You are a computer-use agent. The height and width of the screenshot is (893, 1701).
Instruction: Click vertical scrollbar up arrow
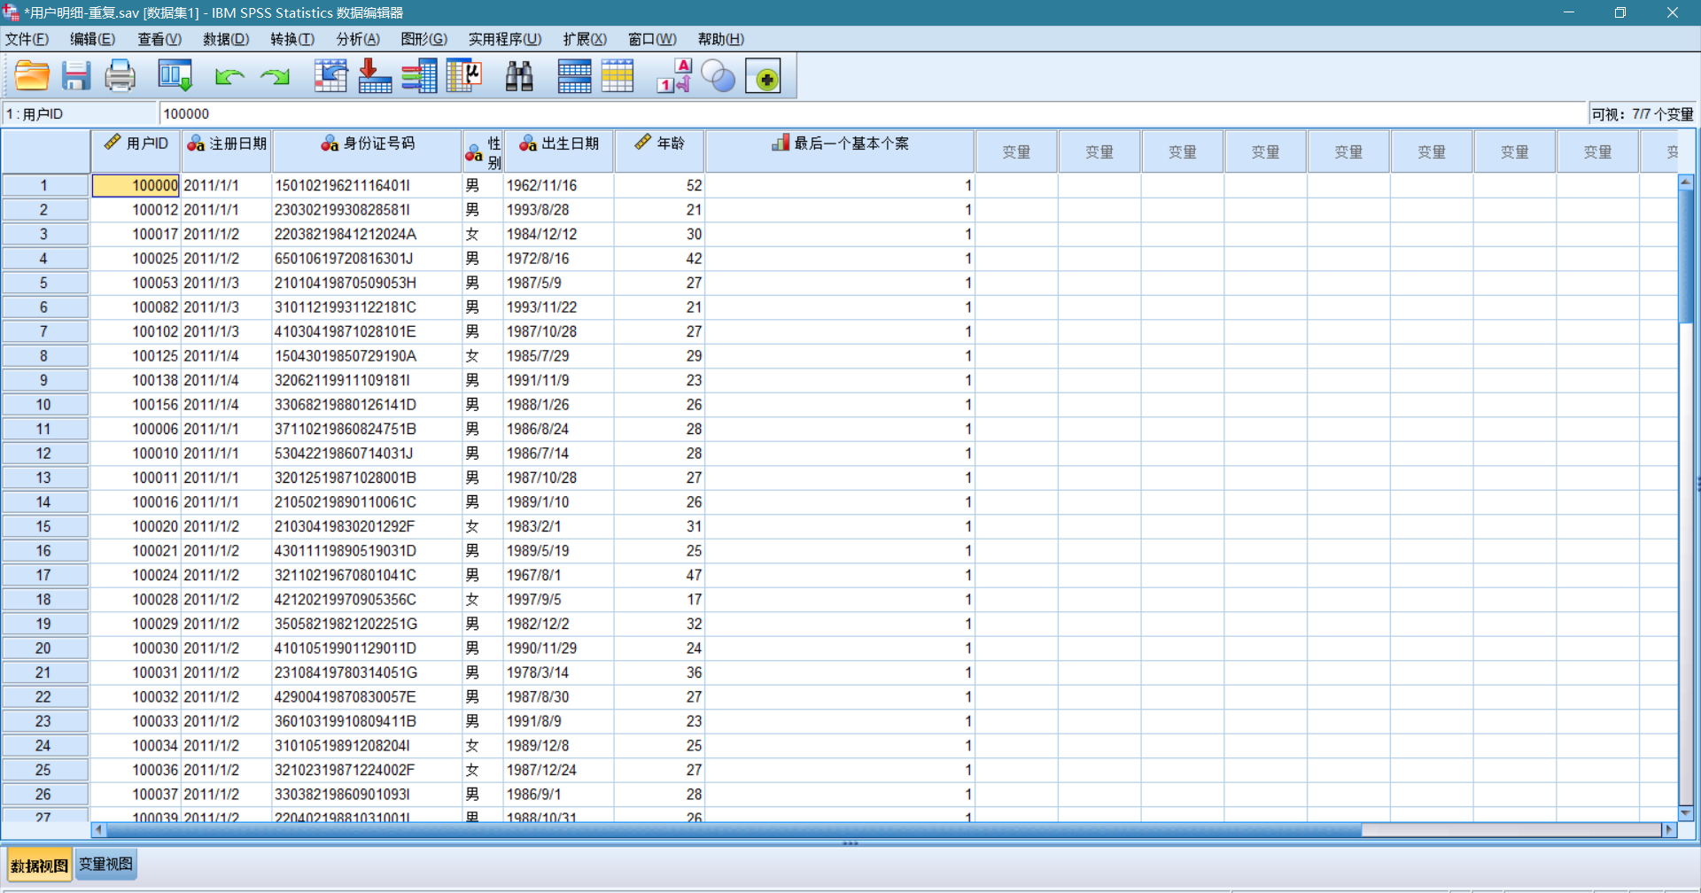(x=1686, y=182)
